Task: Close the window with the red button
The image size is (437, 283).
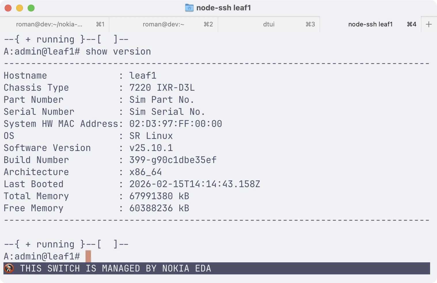Action: 8,8
